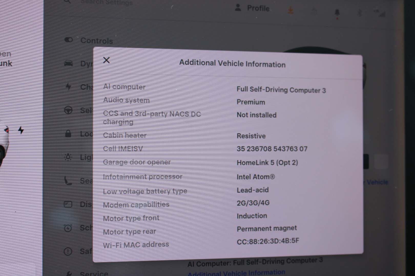The width and height of the screenshot is (415, 276).
Task: Tap the 'Permanent magnet' motor value
Action: [x=267, y=228]
